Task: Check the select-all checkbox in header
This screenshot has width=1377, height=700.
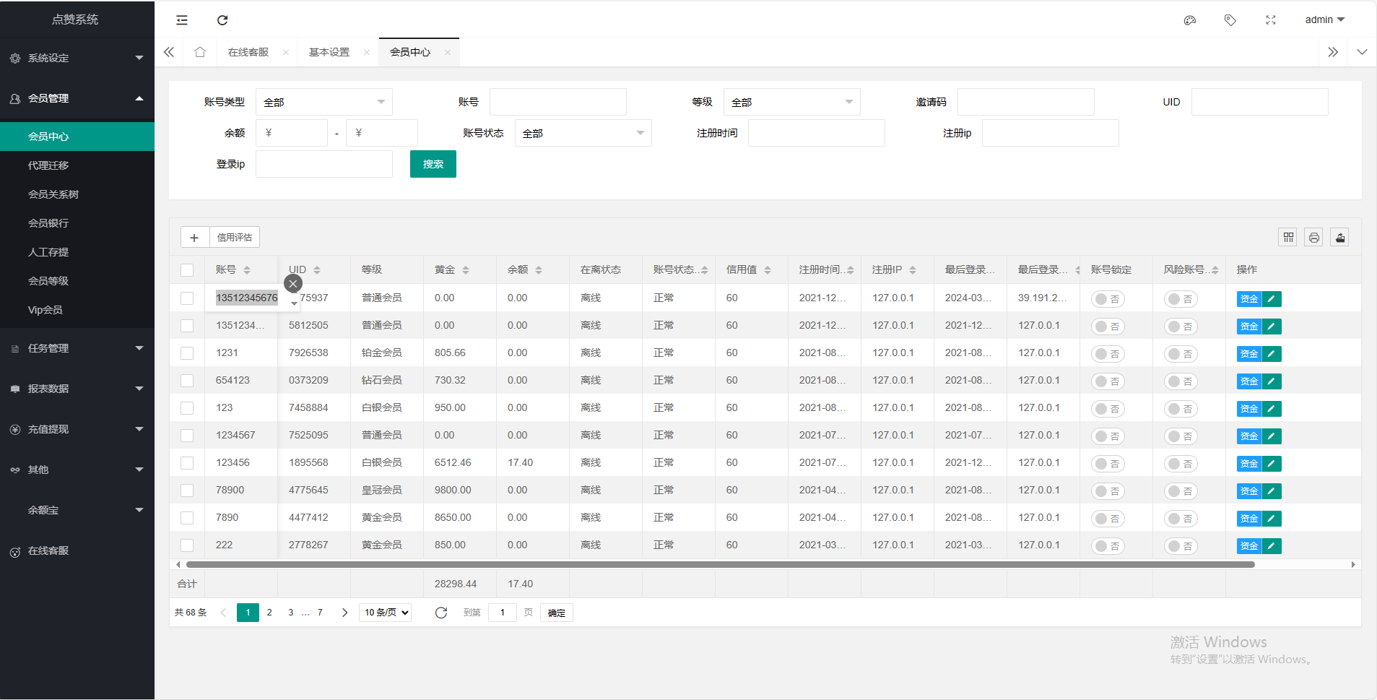Action: [x=187, y=270]
